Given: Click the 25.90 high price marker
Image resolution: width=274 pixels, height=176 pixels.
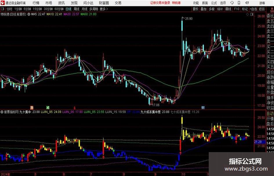Looking at the screenshot, I should click(189, 19).
